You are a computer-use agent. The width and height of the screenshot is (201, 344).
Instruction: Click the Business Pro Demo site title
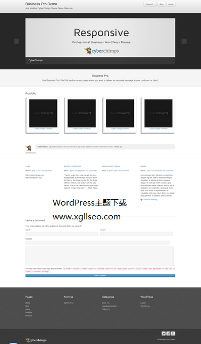pyautogui.click(x=41, y=4)
